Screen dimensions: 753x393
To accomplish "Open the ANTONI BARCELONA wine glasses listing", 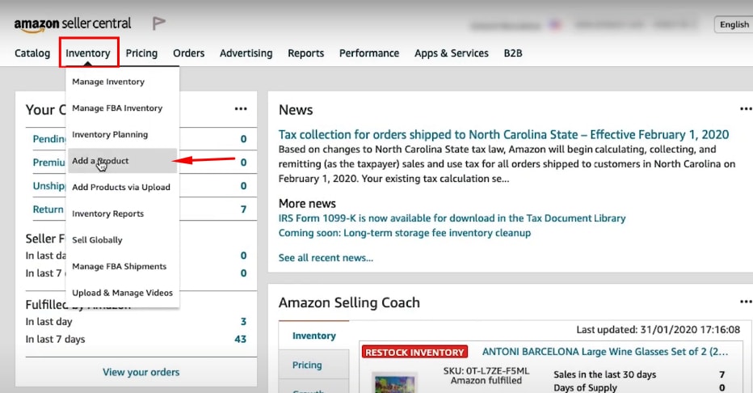I will click(604, 352).
